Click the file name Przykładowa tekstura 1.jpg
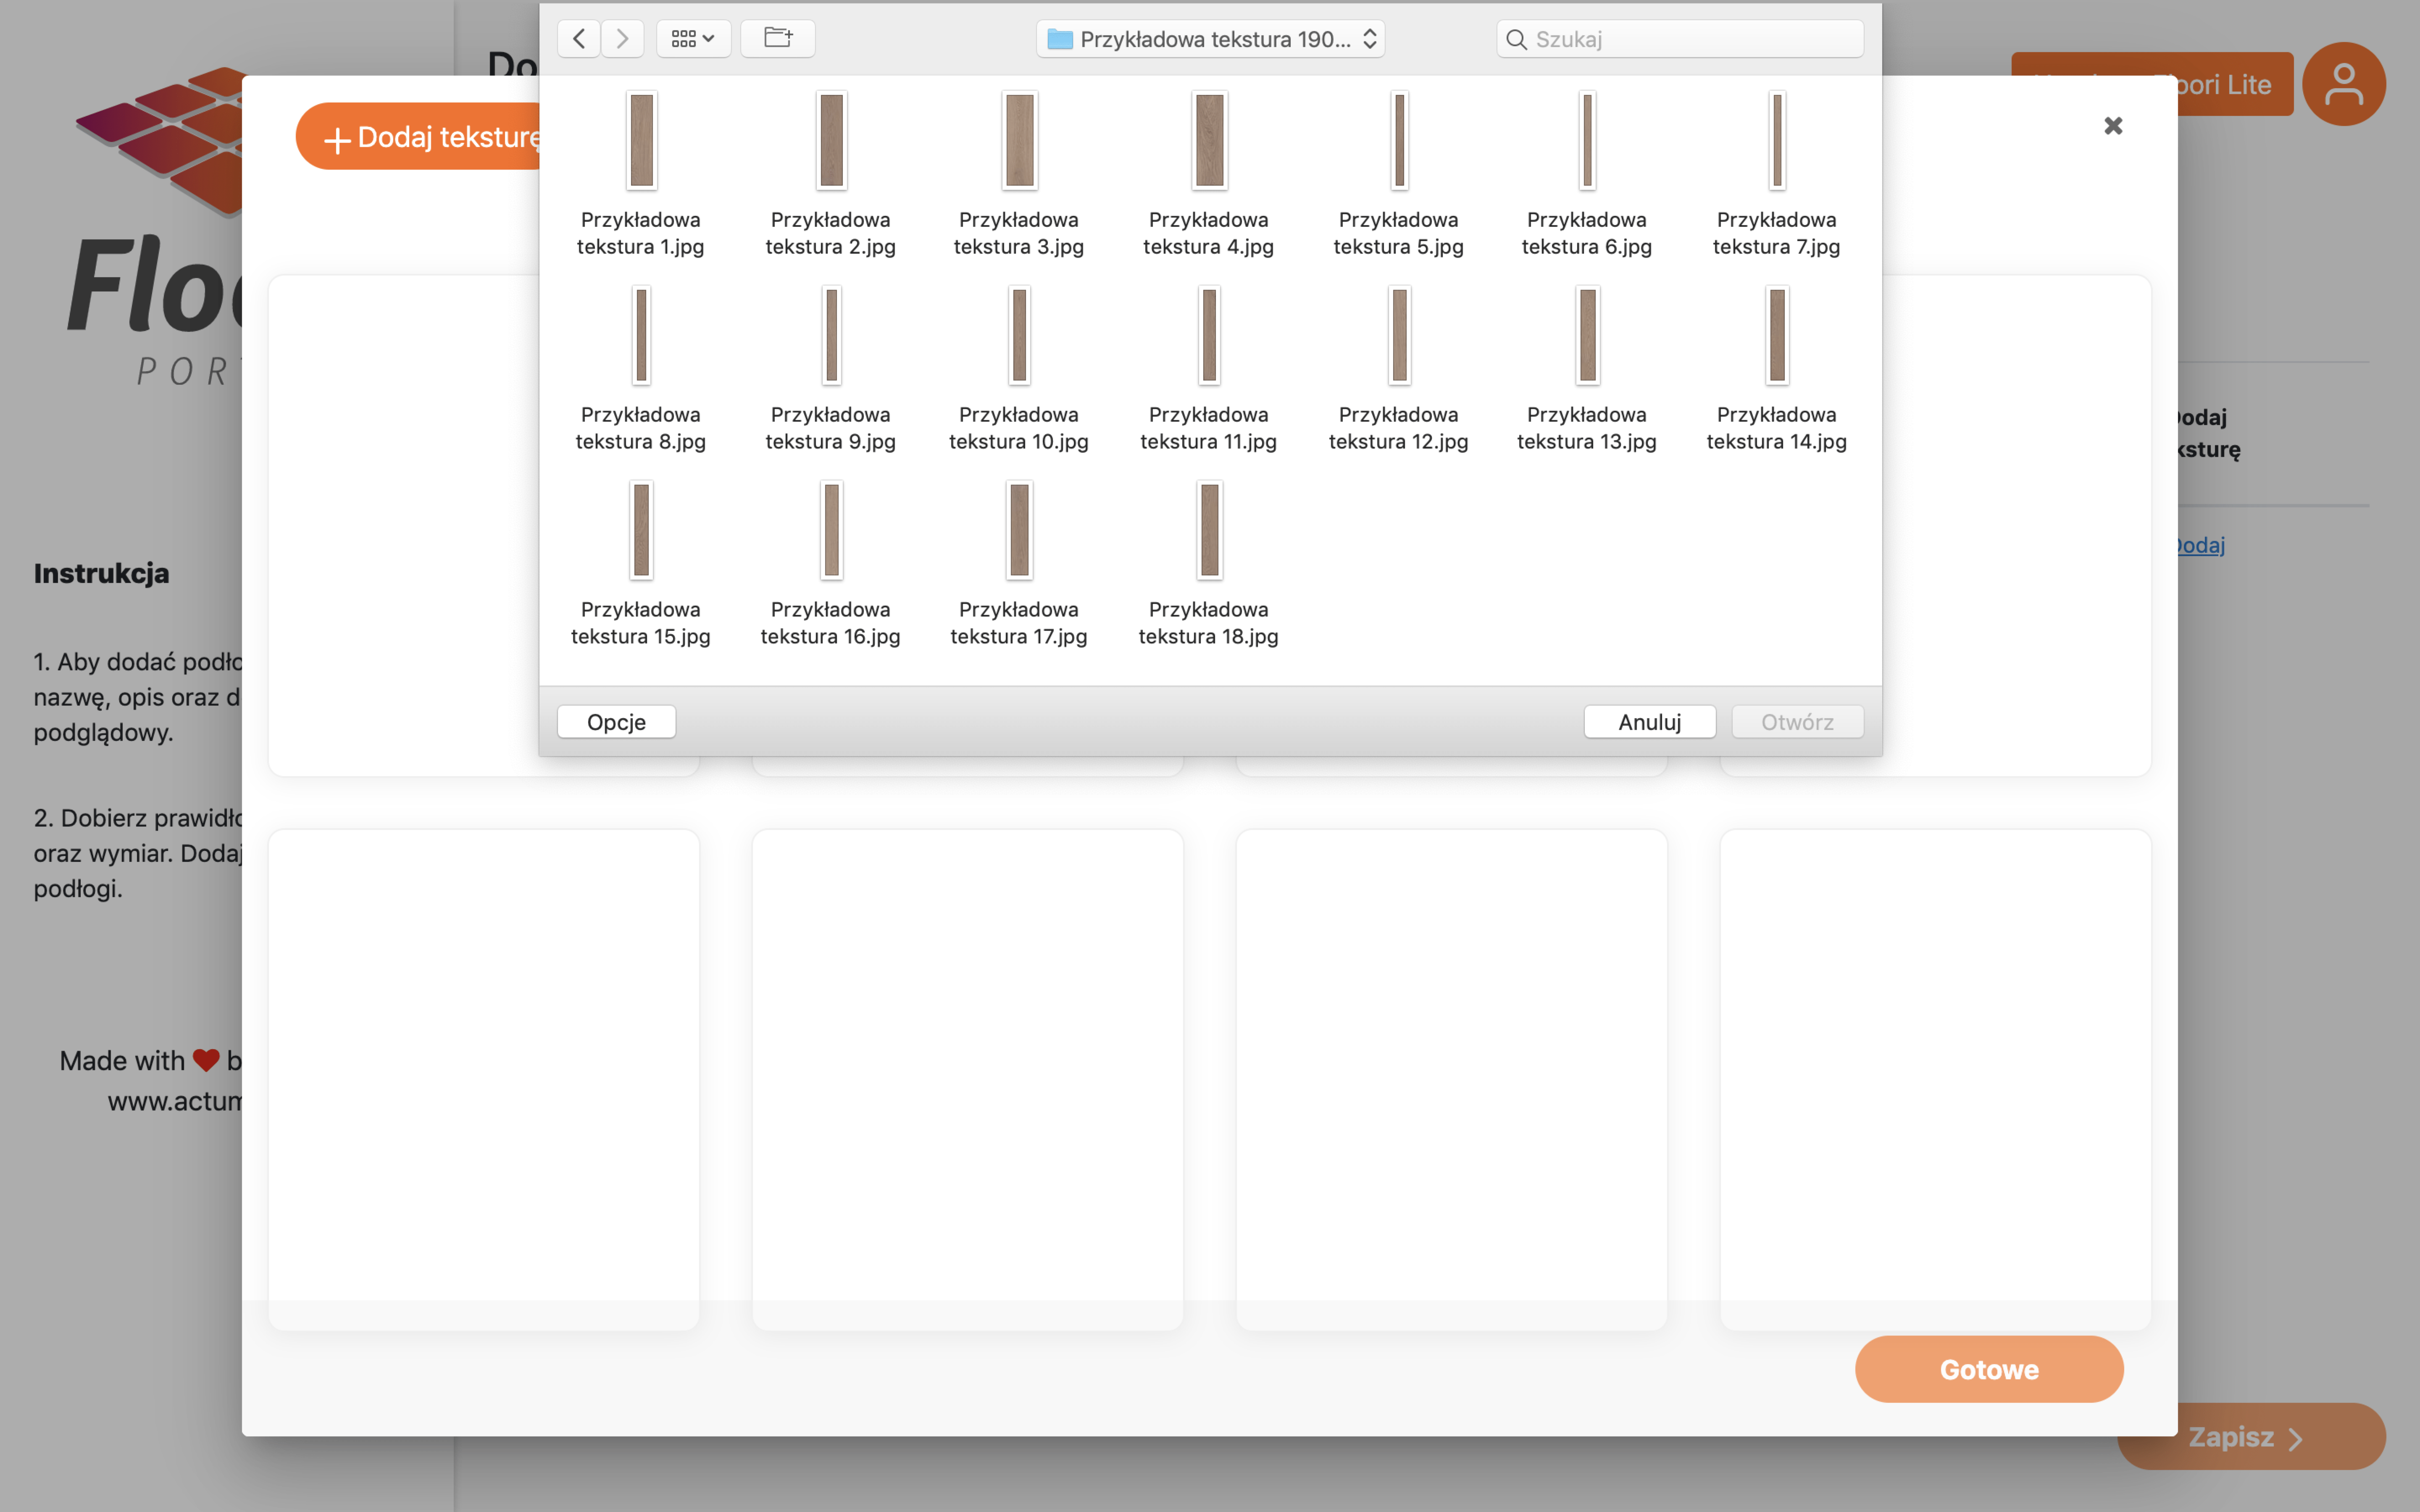 641,233
